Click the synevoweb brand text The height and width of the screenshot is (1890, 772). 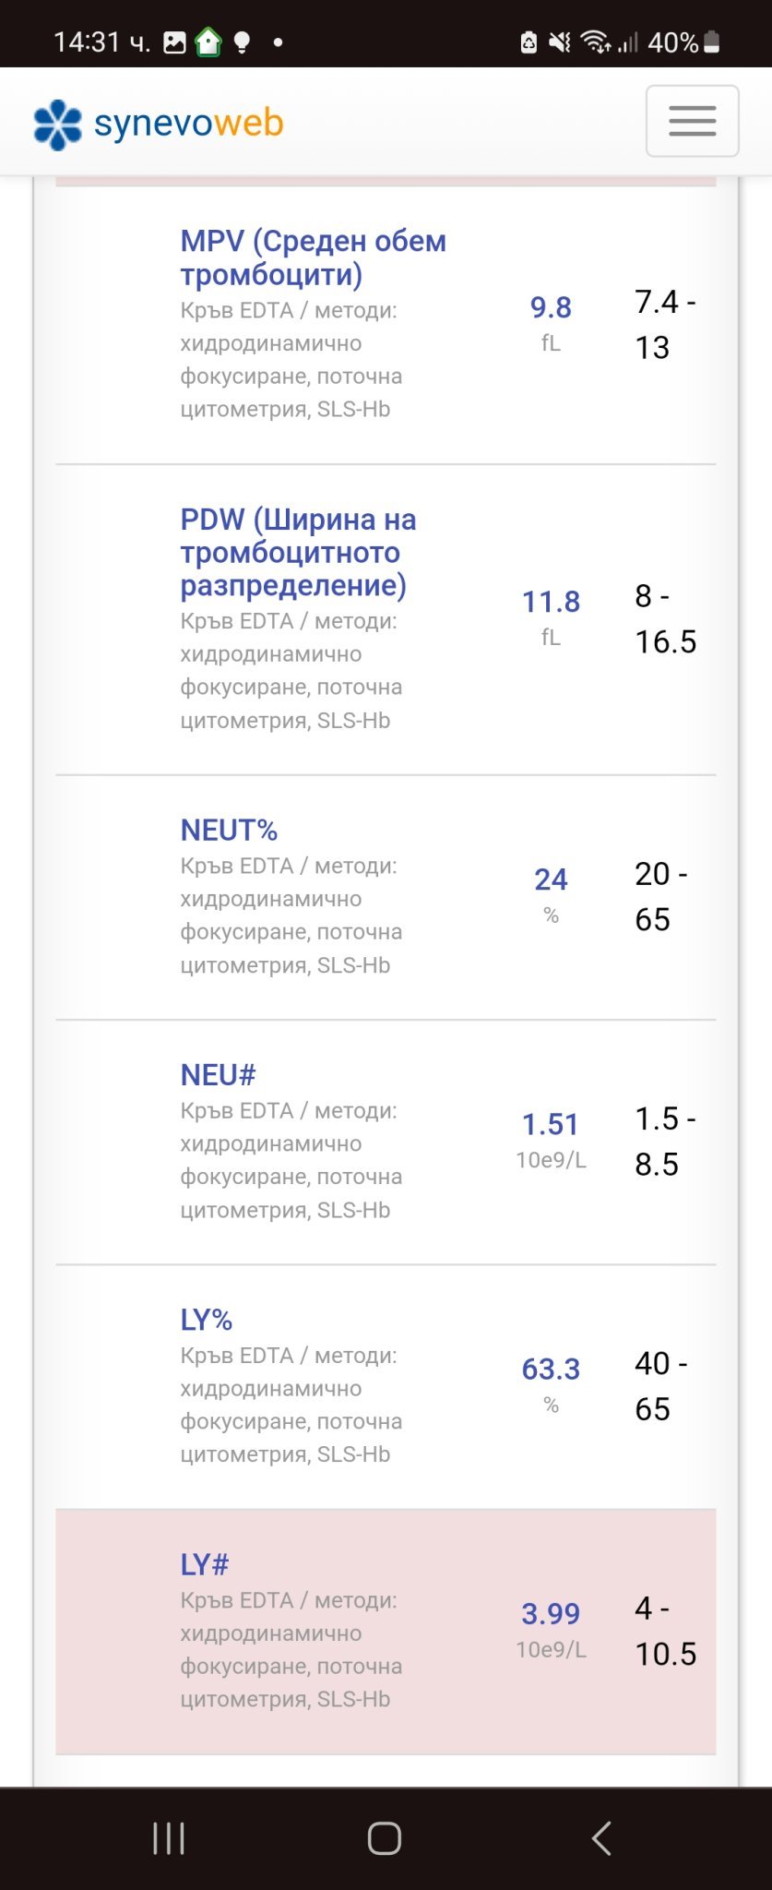[x=189, y=123]
